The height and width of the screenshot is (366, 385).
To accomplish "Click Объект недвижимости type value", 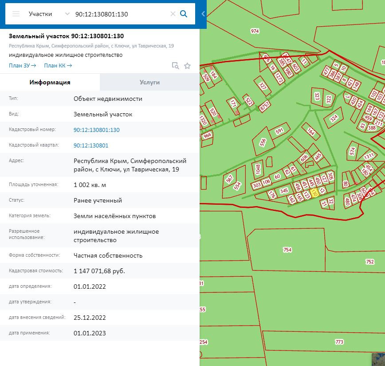I will point(108,99).
